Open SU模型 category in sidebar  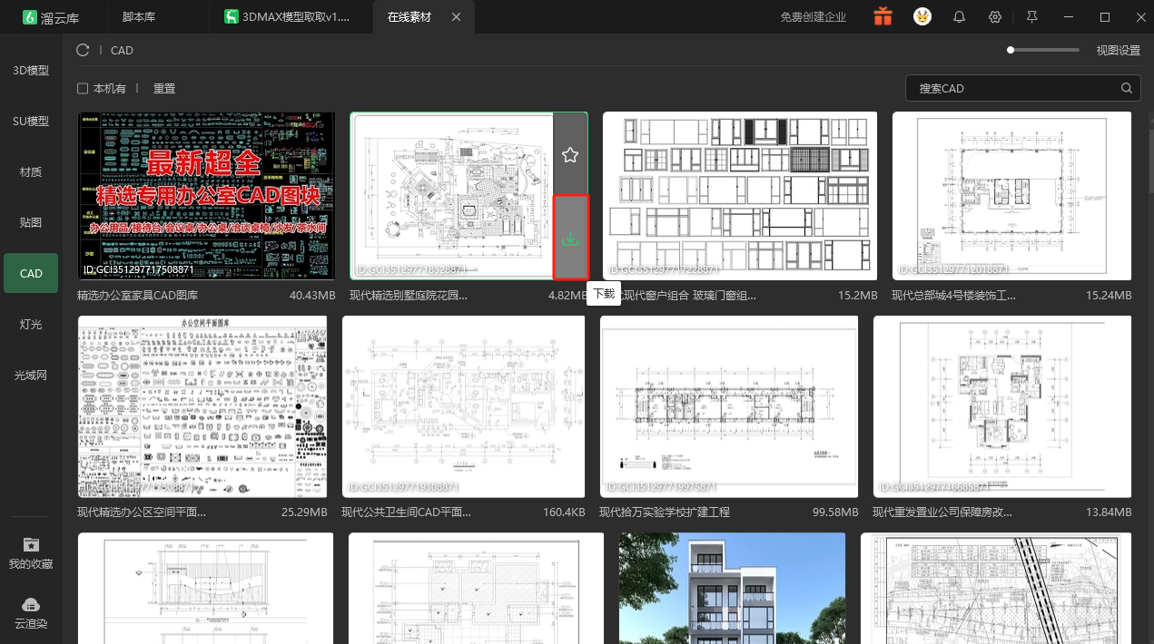pyautogui.click(x=31, y=121)
